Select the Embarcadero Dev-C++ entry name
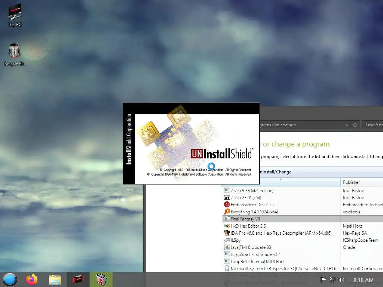Screen dimensions: 383x287 tap(252, 204)
